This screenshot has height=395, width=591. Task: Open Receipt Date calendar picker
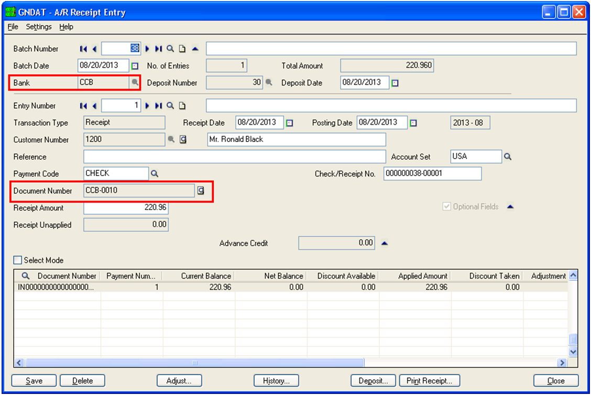289,123
